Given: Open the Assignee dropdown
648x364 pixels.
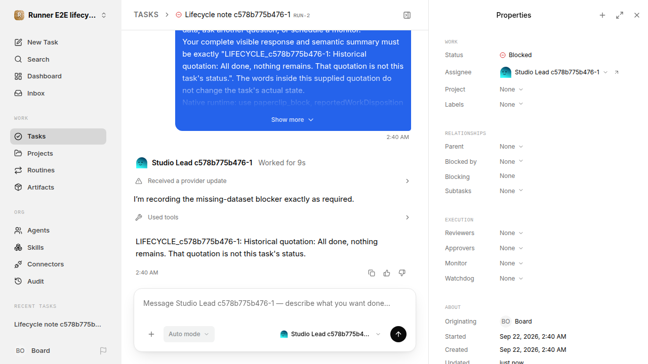Looking at the screenshot, I should coord(554,72).
